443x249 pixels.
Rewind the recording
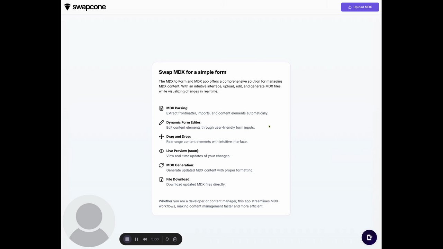(x=145, y=239)
